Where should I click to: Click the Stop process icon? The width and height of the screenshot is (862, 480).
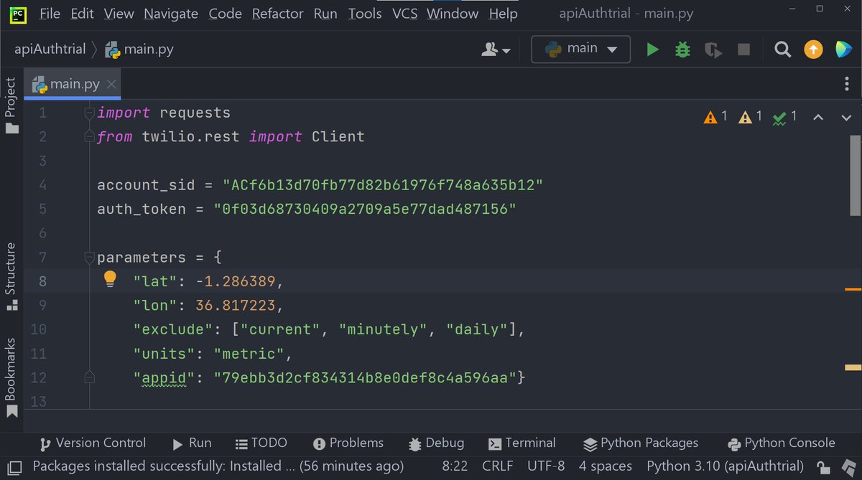pyautogui.click(x=744, y=50)
